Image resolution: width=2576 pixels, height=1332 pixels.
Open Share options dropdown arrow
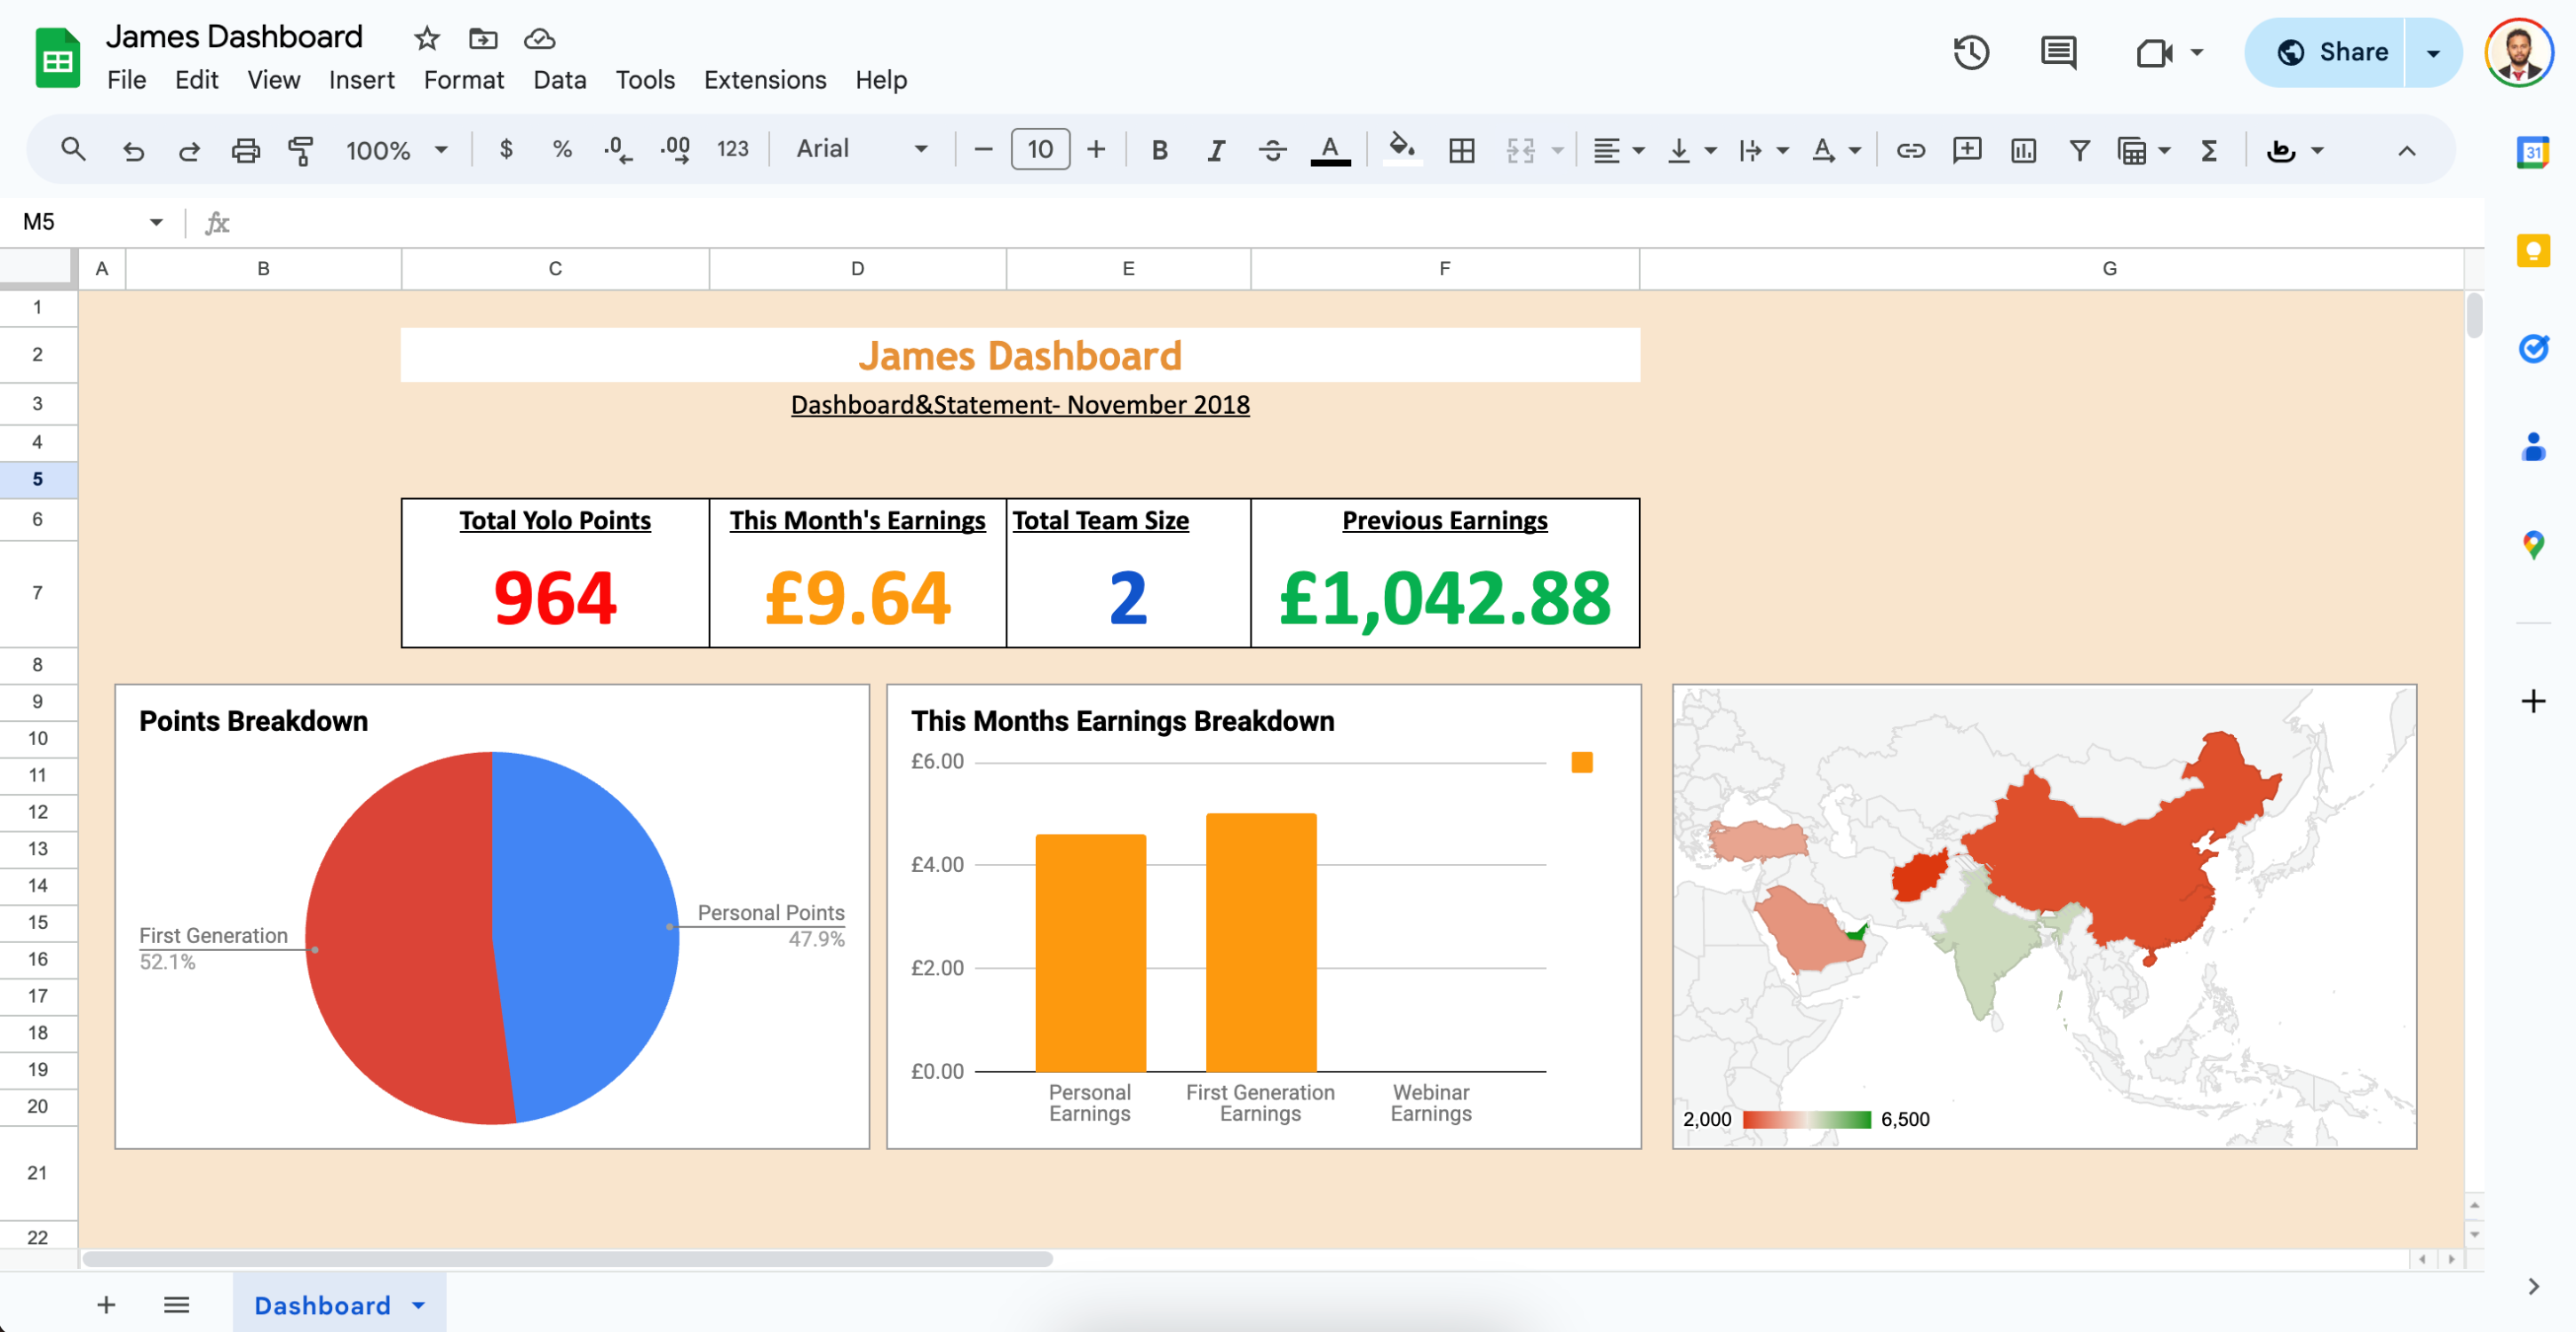(x=2433, y=52)
